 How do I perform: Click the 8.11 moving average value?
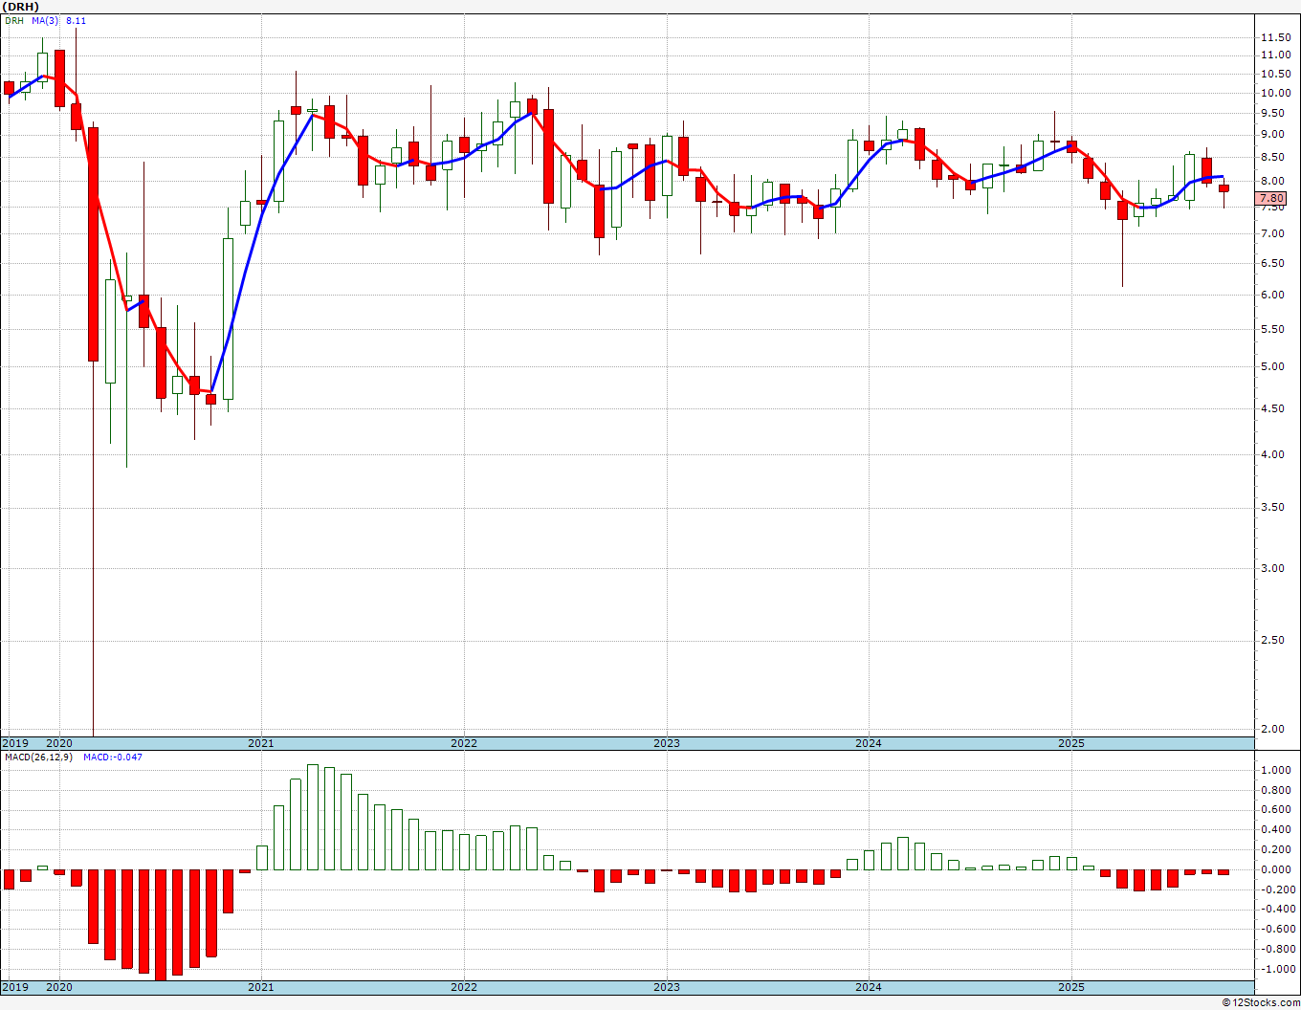point(76,20)
